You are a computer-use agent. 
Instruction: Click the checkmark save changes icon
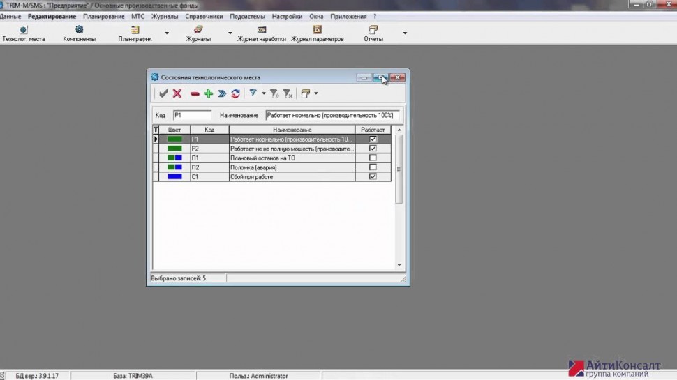tap(163, 93)
